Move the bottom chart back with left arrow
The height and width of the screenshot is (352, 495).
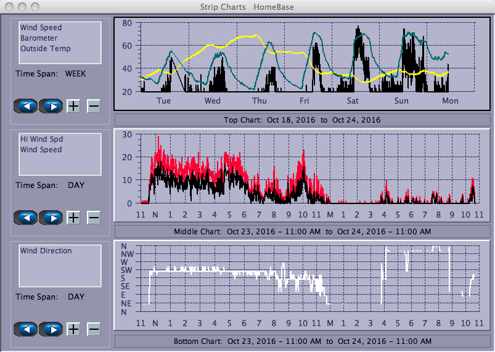(26, 329)
